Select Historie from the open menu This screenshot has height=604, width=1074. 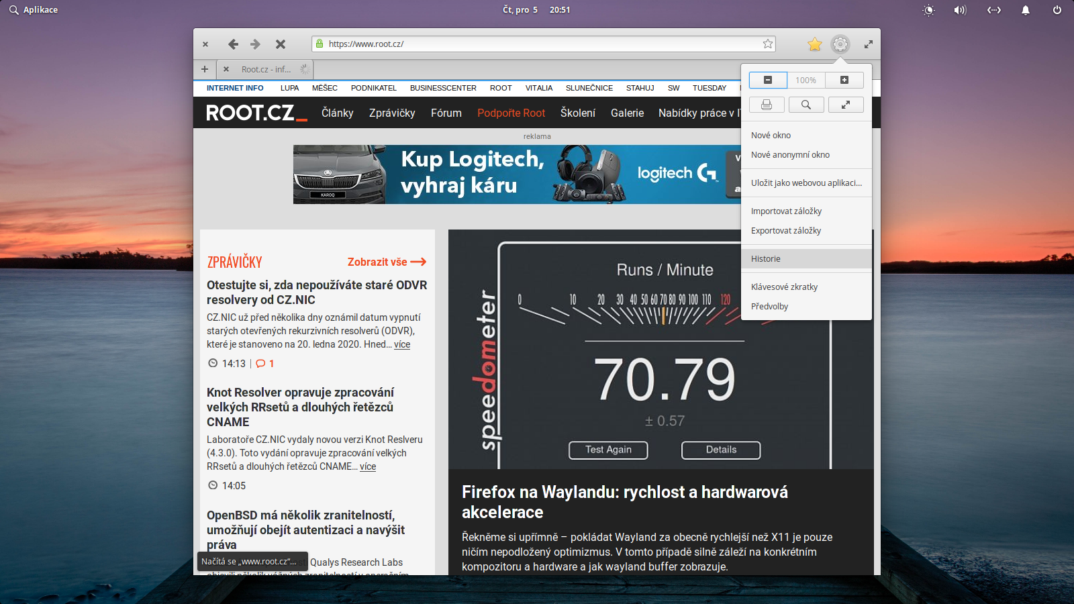(x=766, y=258)
